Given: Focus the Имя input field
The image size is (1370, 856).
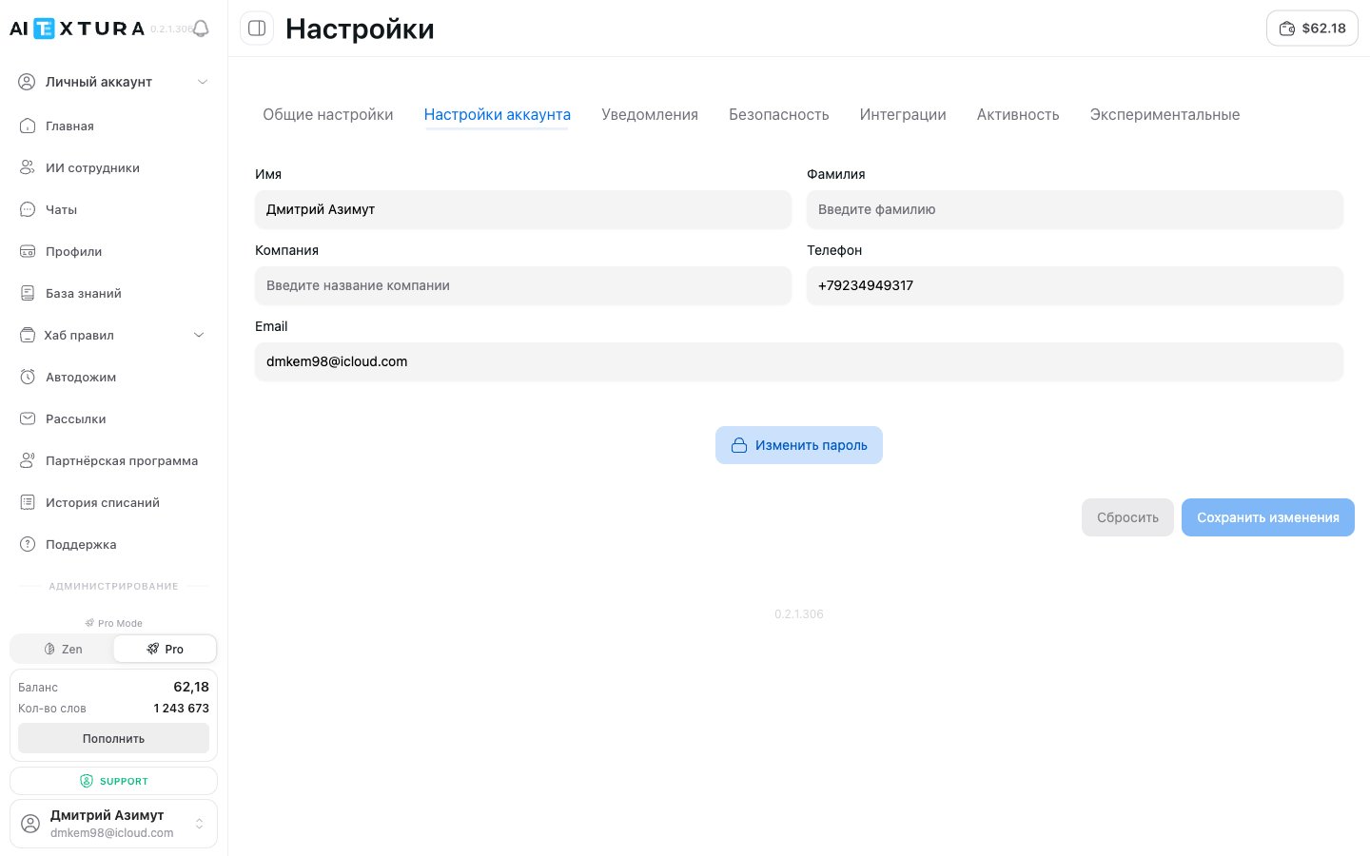Looking at the screenshot, I should pyautogui.click(x=523, y=209).
